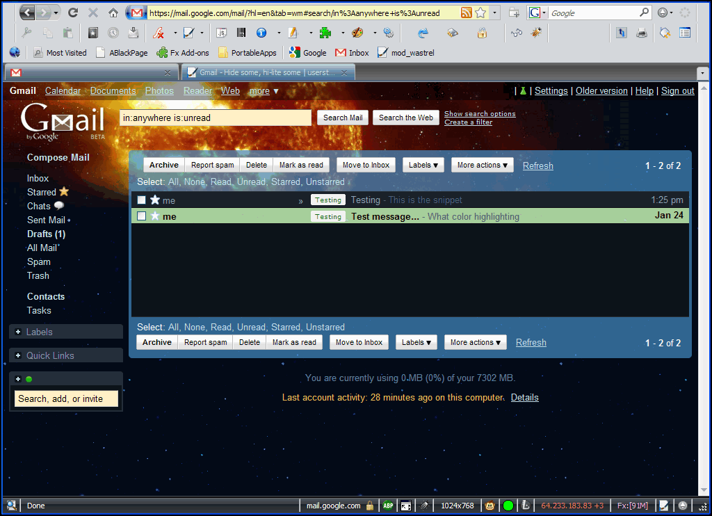This screenshot has height=516, width=712.
Task: Open the Inbox folder in sidebar
Action: pos(38,179)
